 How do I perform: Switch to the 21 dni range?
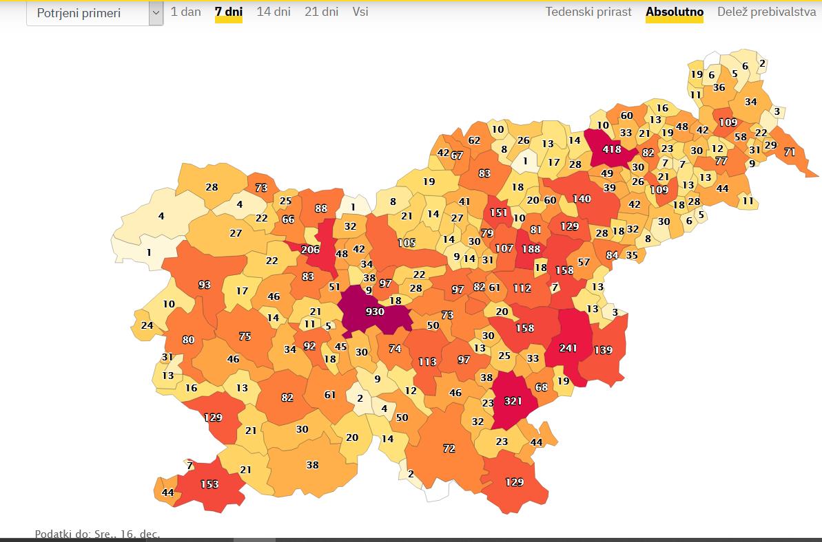pyautogui.click(x=321, y=12)
